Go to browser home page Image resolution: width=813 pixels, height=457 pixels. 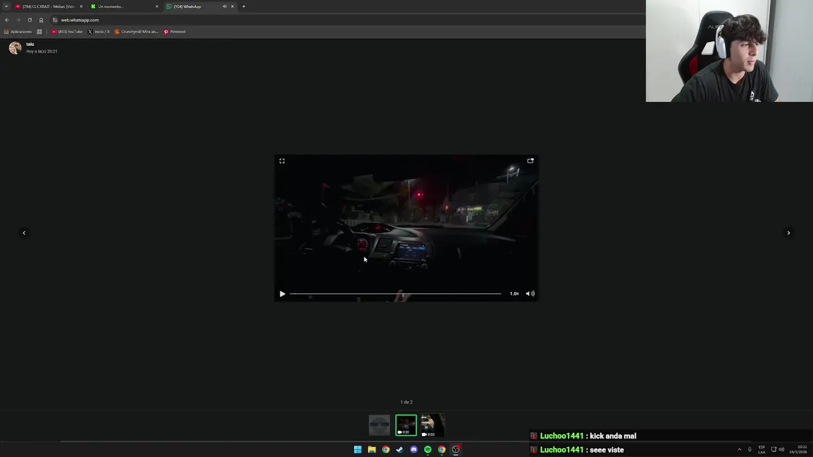coord(41,20)
